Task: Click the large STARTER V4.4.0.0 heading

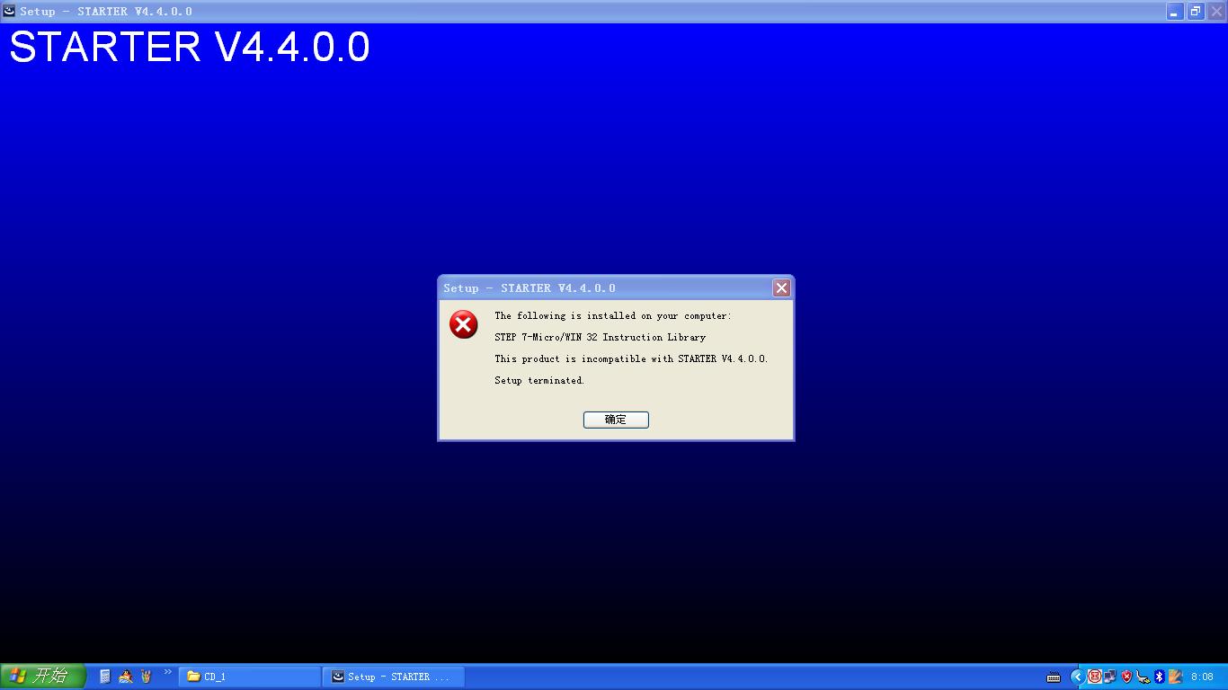Action: click(x=190, y=48)
